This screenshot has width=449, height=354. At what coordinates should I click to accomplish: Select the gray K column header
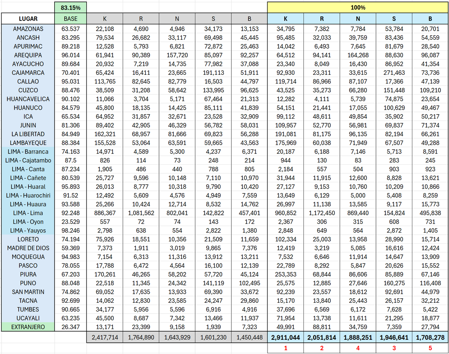(x=104, y=18)
